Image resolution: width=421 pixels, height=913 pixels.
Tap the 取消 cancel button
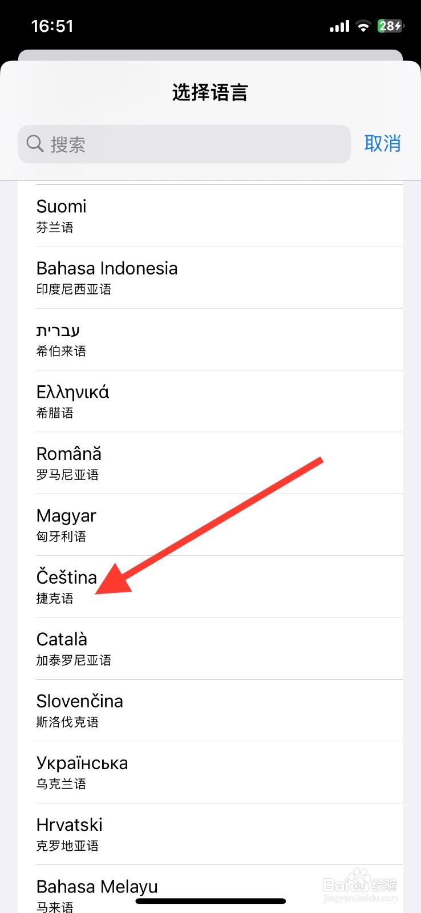(x=382, y=144)
